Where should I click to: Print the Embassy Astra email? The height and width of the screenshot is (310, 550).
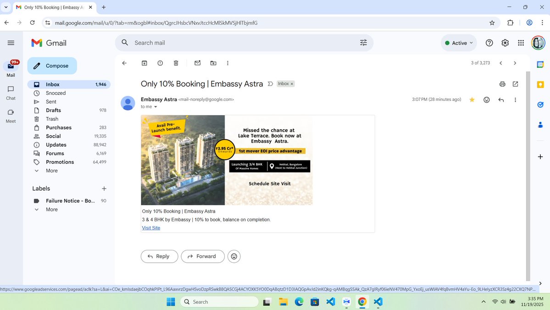[x=502, y=84]
